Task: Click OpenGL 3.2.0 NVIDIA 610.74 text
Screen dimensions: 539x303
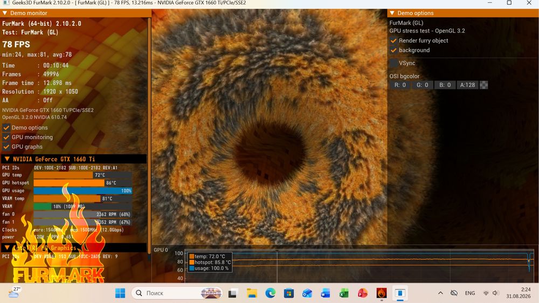Action: [x=34, y=118]
